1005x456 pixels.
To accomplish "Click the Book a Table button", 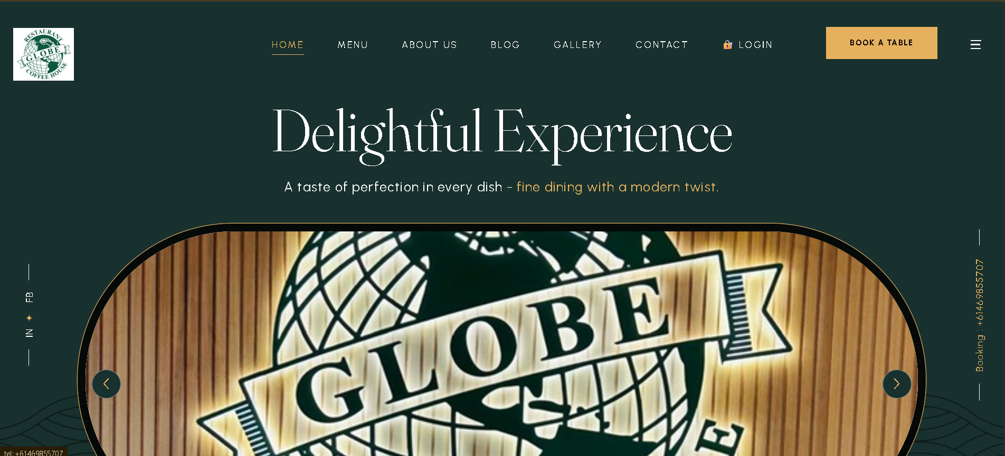I will 881,43.
